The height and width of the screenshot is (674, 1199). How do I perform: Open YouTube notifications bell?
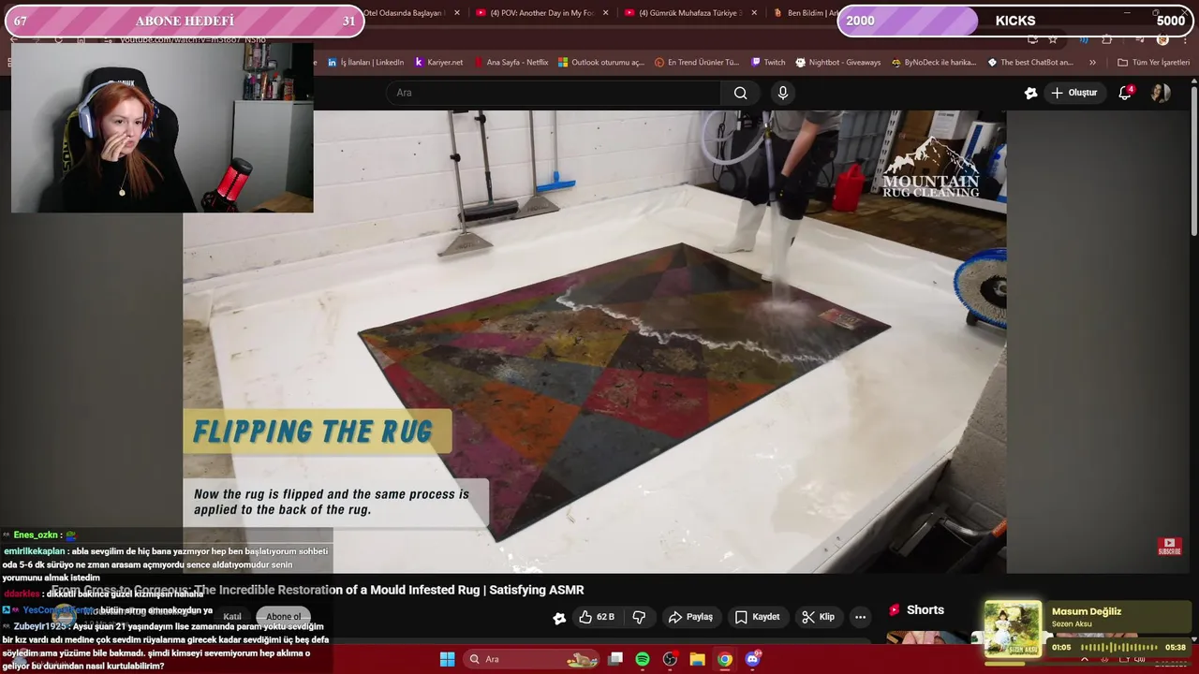point(1125,93)
